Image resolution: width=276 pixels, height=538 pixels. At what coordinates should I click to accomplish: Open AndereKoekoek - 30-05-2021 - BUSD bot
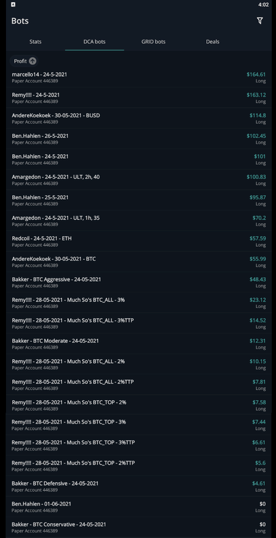tap(139, 118)
